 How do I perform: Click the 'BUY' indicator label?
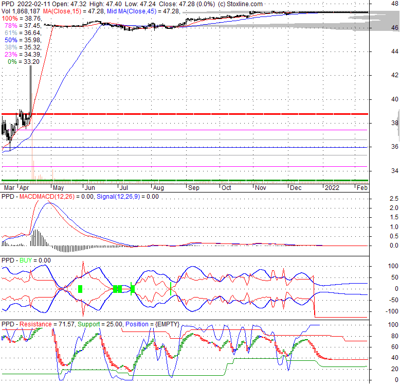click(x=26, y=260)
